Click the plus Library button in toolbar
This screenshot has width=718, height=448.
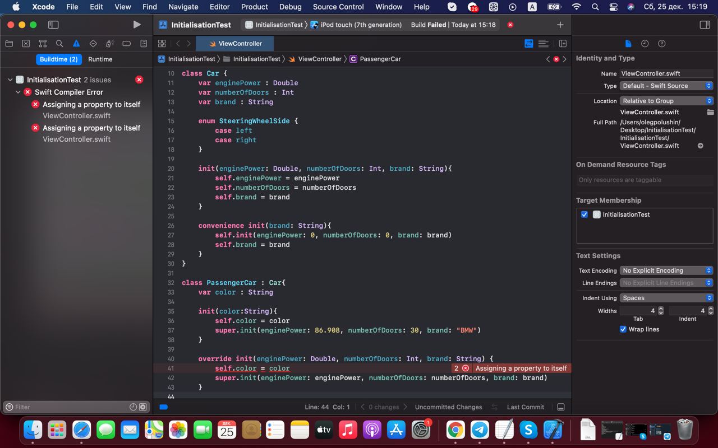(x=560, y=25)
